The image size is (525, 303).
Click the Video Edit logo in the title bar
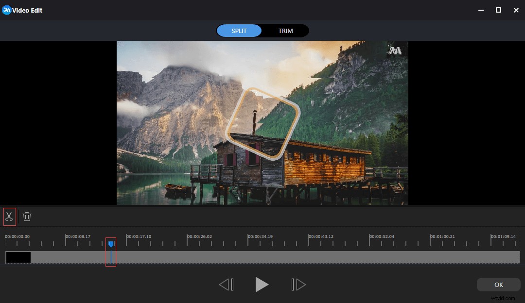(x=7, y=10)
